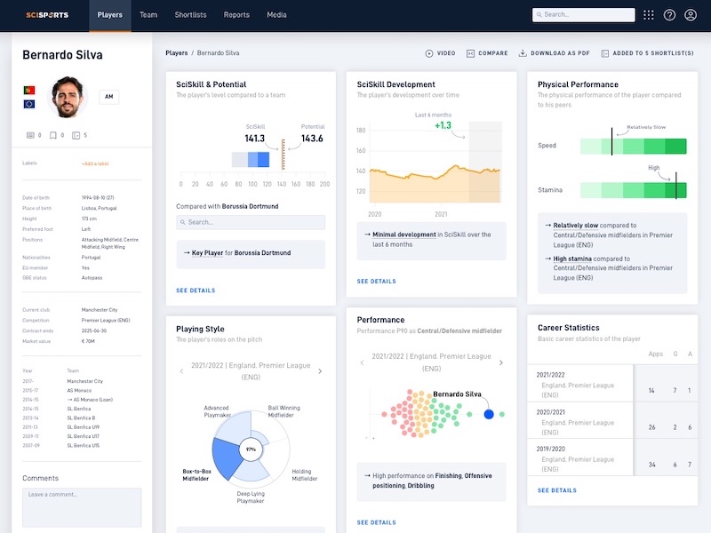Open the apps grid menu icon

[648, 15]
